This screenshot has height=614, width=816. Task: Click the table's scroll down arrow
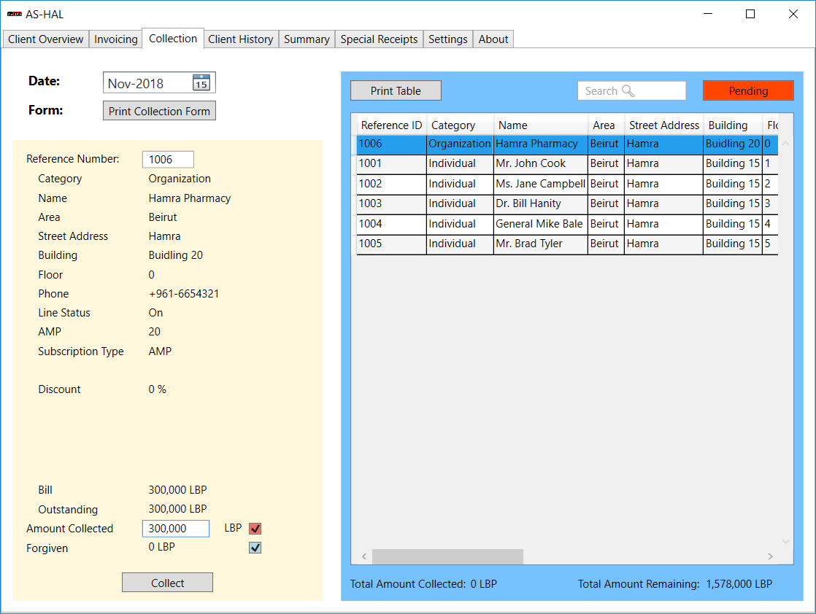(786, 541)
